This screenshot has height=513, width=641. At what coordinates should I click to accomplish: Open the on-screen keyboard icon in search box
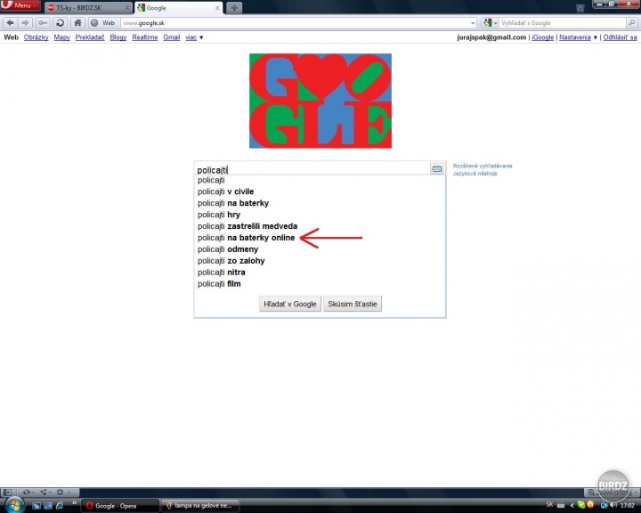(x=436, y=168)
